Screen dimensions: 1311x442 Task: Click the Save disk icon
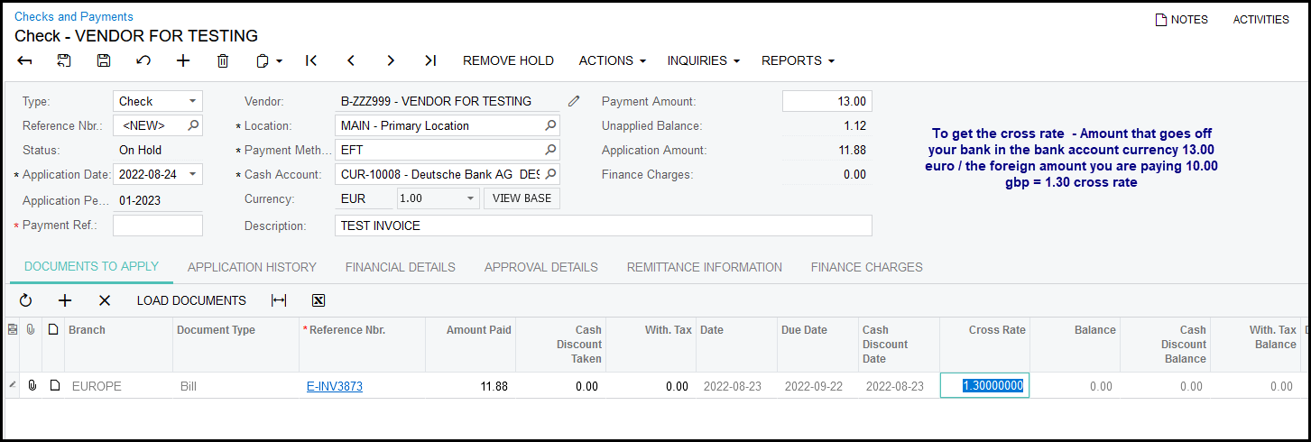(x=104, y=60)
